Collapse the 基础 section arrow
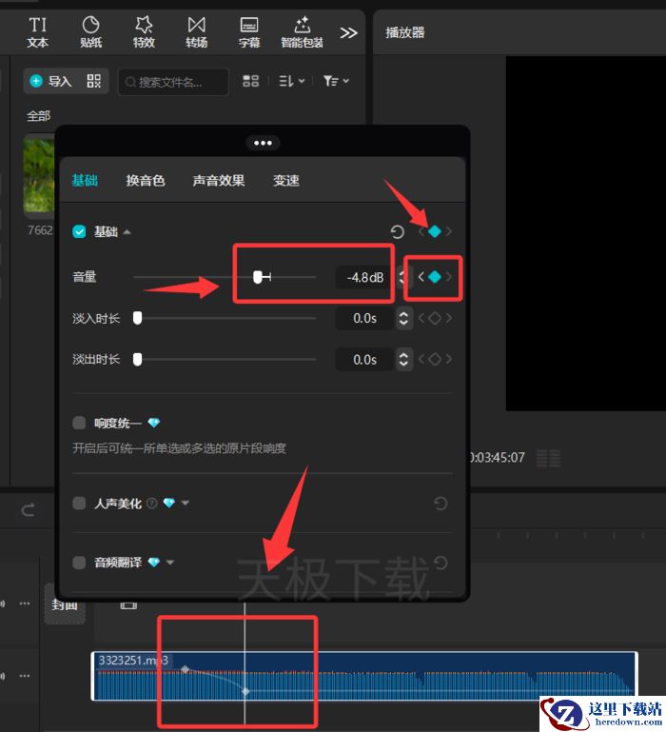Image resolution: width=666 pixels, height=732 pixels. click(127, 232)
